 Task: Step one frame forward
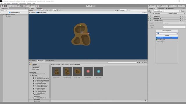pyautogui.click(x=94, y=6)
